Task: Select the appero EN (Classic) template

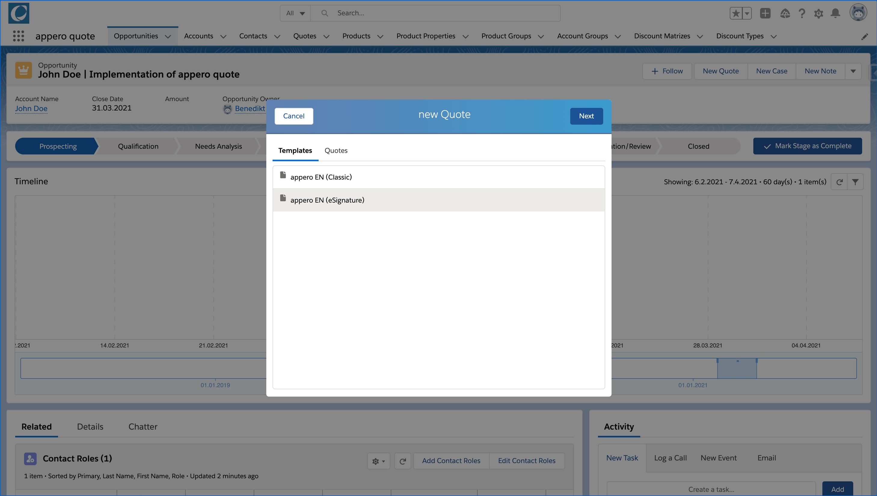Action: (321, 177)
